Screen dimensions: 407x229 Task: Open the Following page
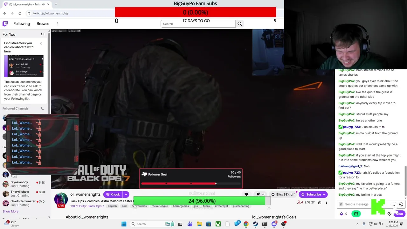(22, 24)
